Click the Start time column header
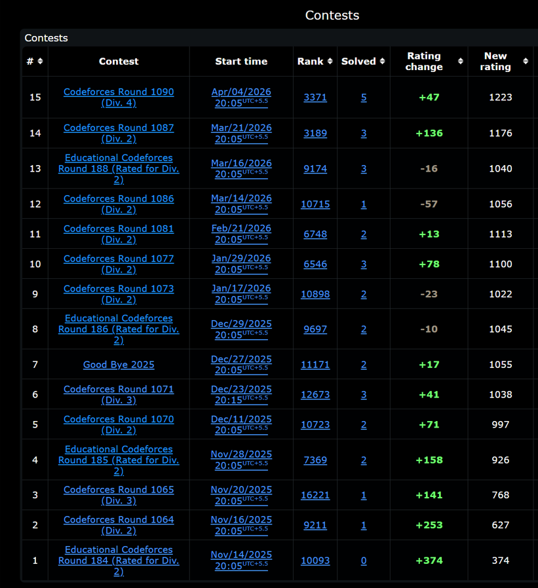This screenshot has width=538, height=588. [241, 61]
